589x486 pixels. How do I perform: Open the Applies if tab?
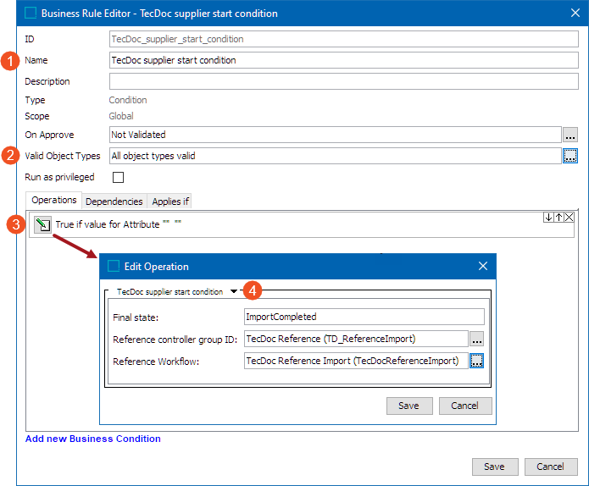169,202
